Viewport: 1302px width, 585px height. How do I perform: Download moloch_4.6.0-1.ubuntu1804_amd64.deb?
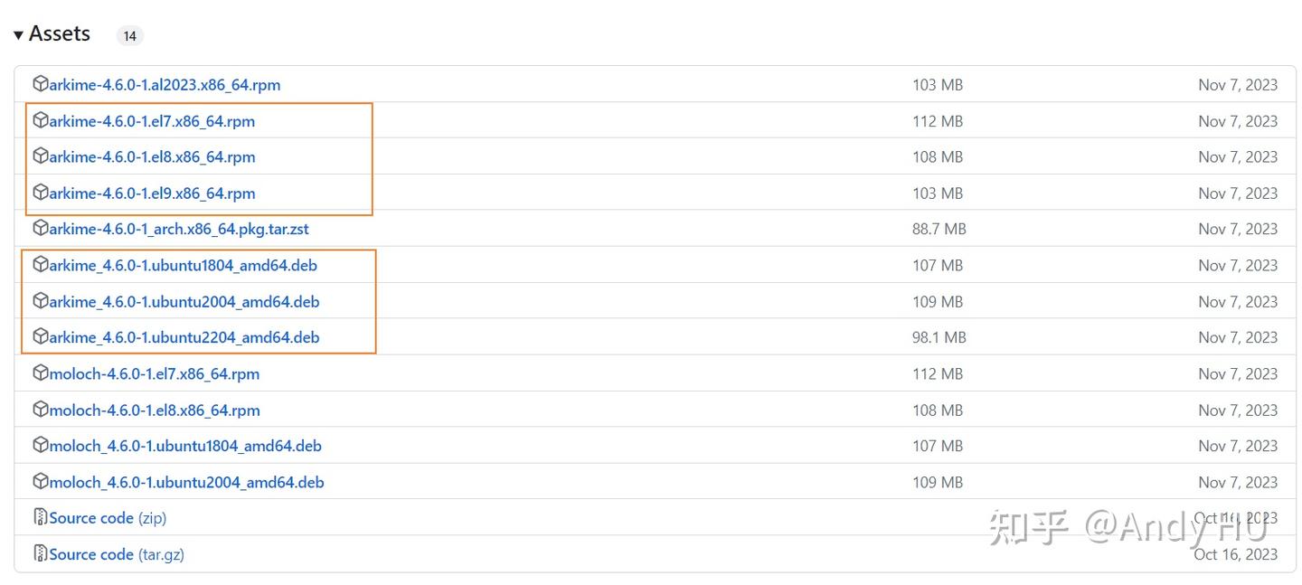185,447
